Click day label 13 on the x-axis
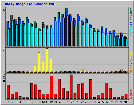Screen dimensions: 134x105 click(55, 102)
